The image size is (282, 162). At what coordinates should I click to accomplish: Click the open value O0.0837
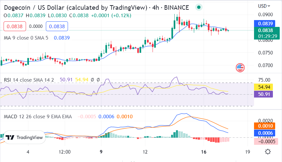(x=13, y=16)
